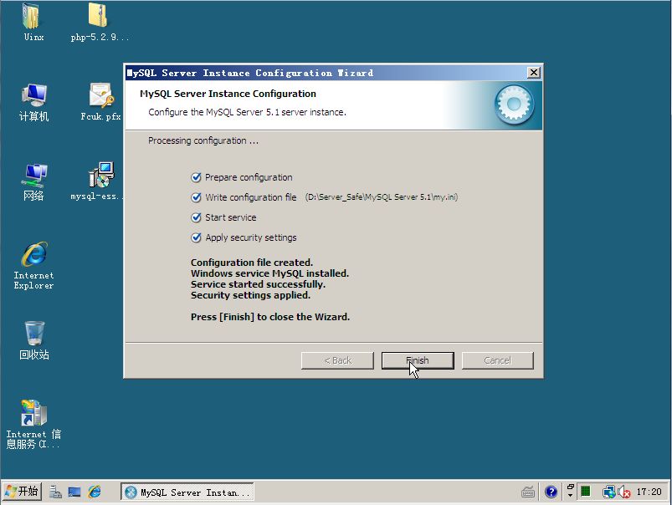Click the Start service check mark

click(x=196, y=217)
